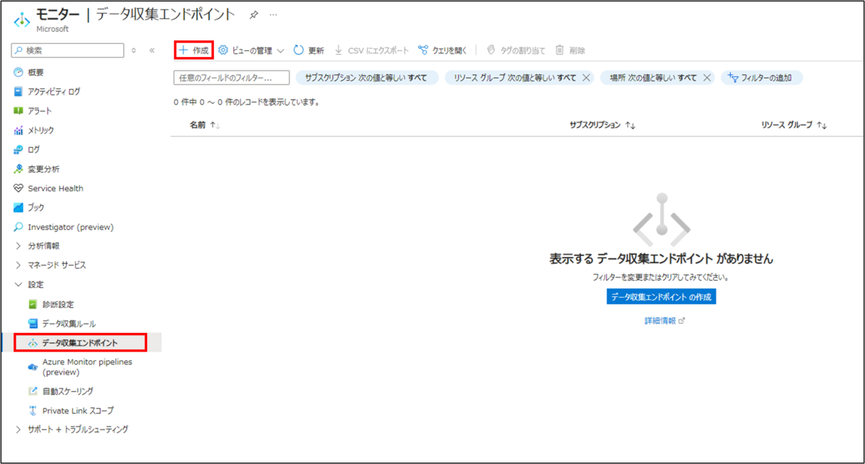Open the 場所 filter pill

pyautogui.click(x=653, y=77)
